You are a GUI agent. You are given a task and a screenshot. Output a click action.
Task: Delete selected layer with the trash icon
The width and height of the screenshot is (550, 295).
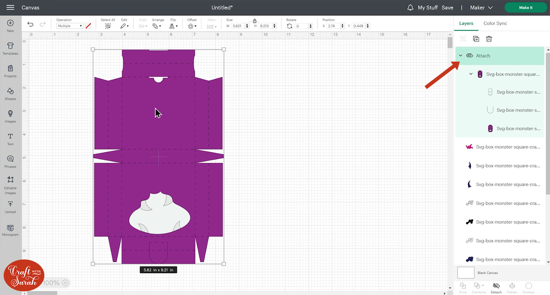(489, 39)
